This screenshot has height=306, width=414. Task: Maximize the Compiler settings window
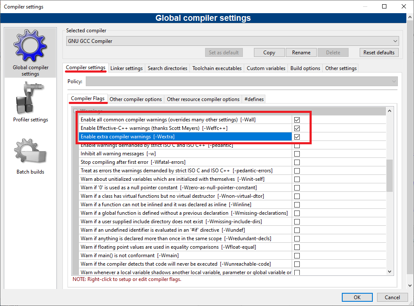click(x=384, y=6)
